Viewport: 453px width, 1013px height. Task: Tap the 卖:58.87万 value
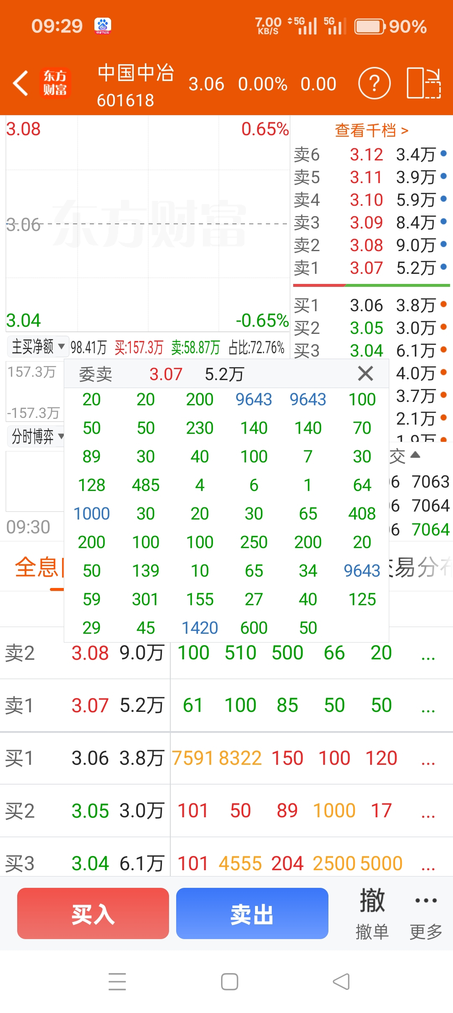[x=195, y=347]
